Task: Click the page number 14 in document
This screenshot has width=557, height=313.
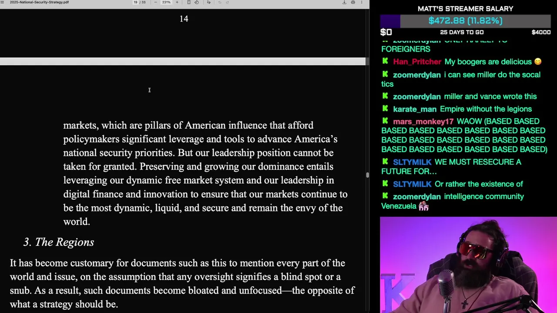Action: coord(184,19)
